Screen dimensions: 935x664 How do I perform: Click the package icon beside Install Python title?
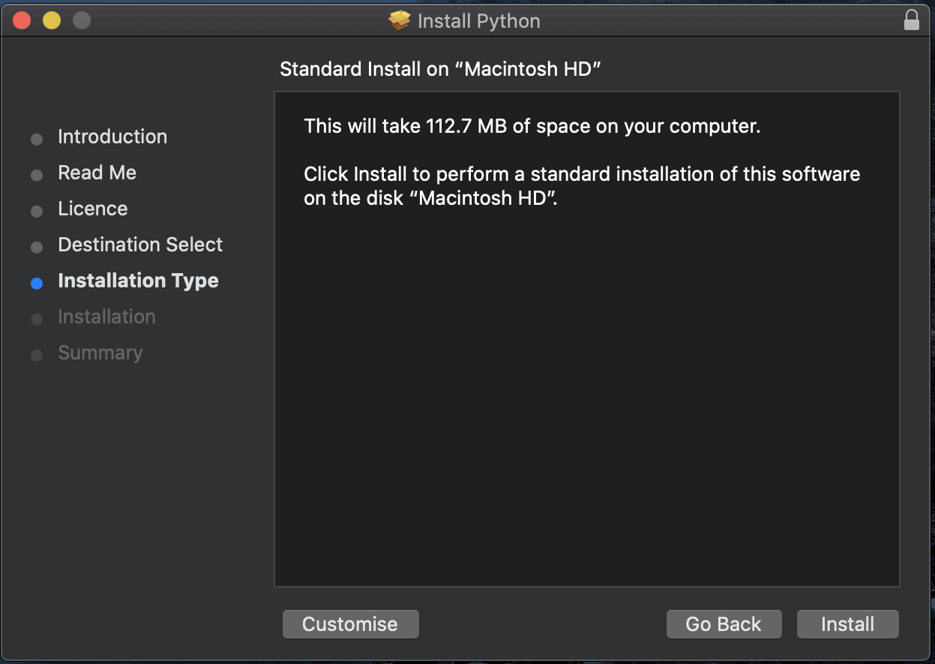tap(400, 20)
